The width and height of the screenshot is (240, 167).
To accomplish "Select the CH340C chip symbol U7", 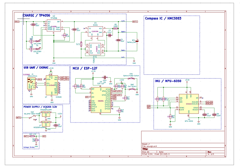I will (x=52, y=85).
